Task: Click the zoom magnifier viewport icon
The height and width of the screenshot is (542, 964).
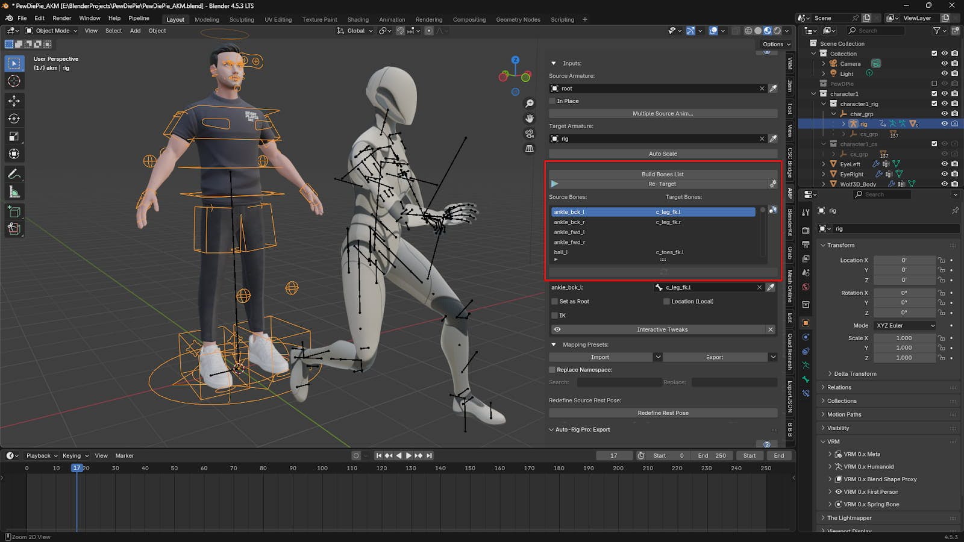Action: pos(530,104)
